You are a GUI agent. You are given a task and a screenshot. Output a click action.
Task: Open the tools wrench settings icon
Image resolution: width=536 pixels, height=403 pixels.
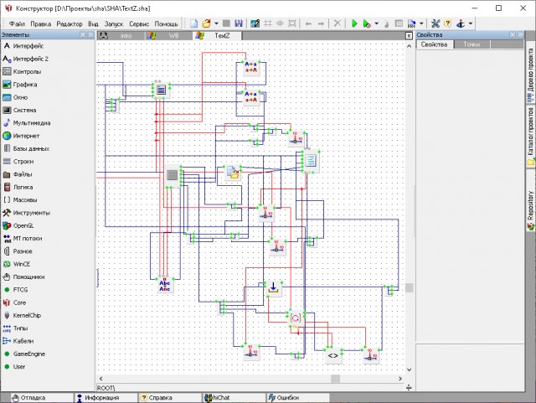tap(435, 23)
